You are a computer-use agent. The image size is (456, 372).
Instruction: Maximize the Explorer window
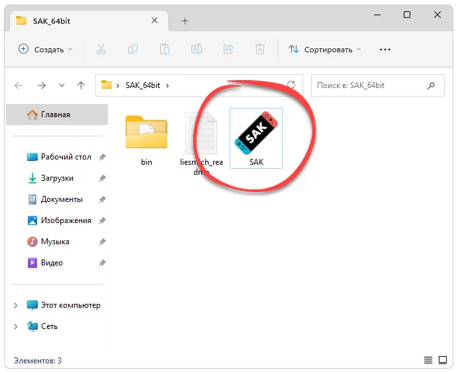407,15
